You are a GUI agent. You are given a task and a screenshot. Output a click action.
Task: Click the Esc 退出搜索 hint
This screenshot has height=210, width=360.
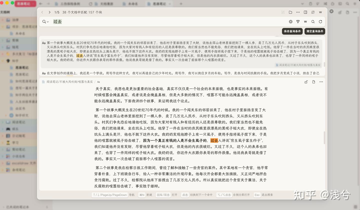point(263,195)
